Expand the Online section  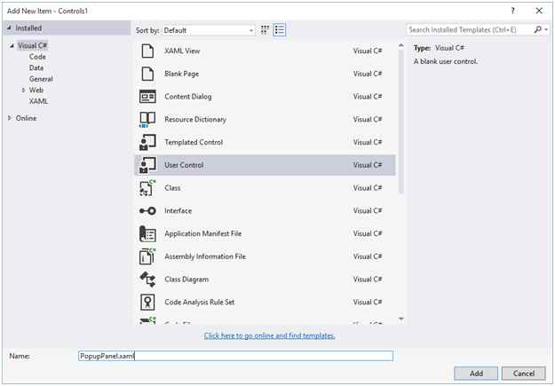point(10,118)
